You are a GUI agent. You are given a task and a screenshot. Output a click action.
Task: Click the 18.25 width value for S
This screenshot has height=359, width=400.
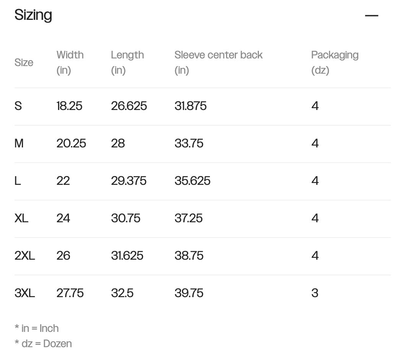click(69, 106)
